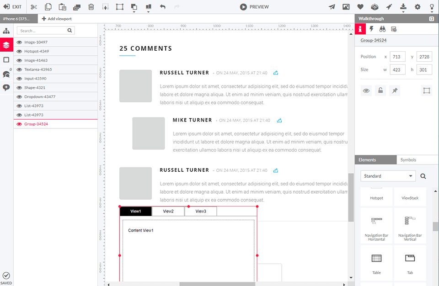The image size is (439, 286).
Task: Click the Layers icon in left sidebar
Action: tap(6, 45)
